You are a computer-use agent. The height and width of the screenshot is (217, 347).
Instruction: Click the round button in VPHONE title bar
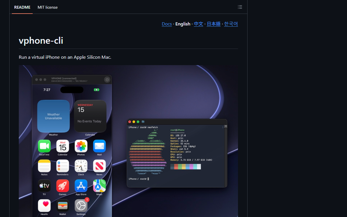click(107, 80)
